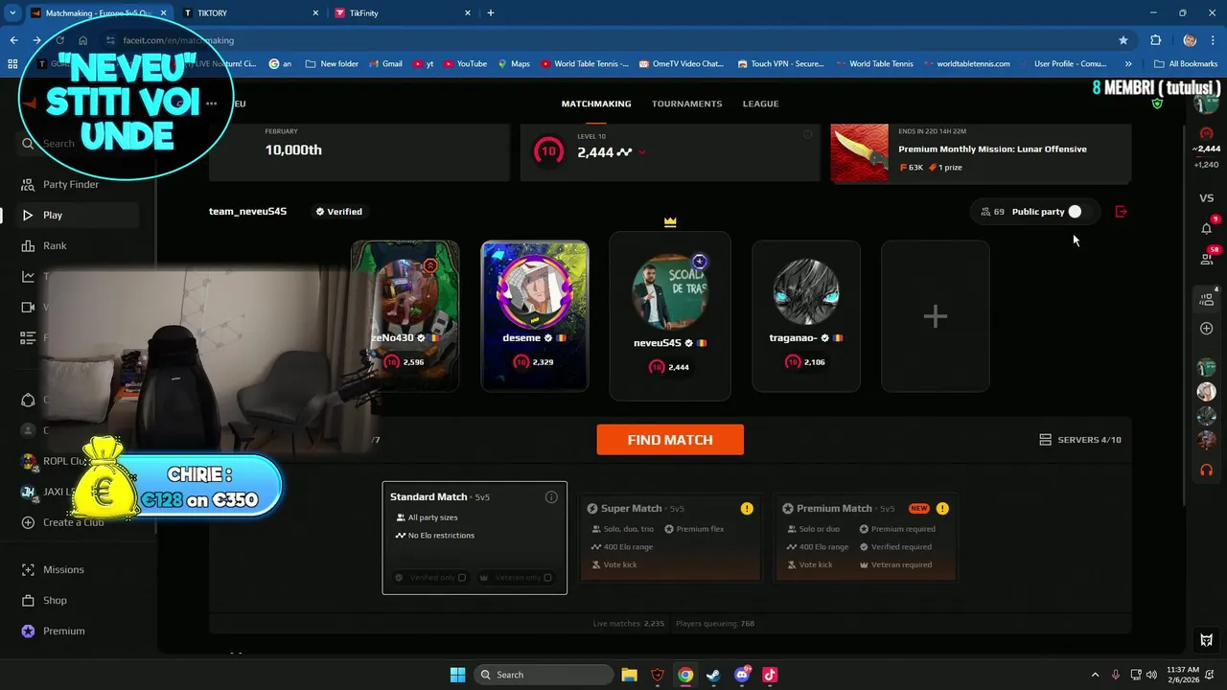Click the FACEIT icon at bottom right corner
This screenshot has height=690, width=1227.
tap(1207, 640)
